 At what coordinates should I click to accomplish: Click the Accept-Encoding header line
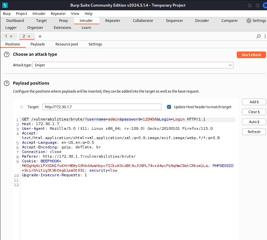pyautogui.click(x=61, y=147)
